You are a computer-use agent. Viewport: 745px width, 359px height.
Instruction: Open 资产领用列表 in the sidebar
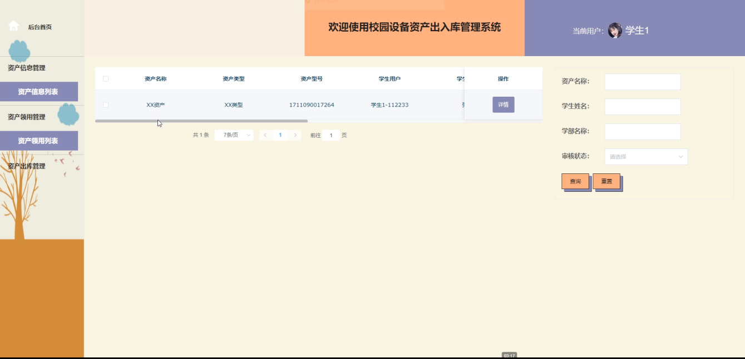39,141
